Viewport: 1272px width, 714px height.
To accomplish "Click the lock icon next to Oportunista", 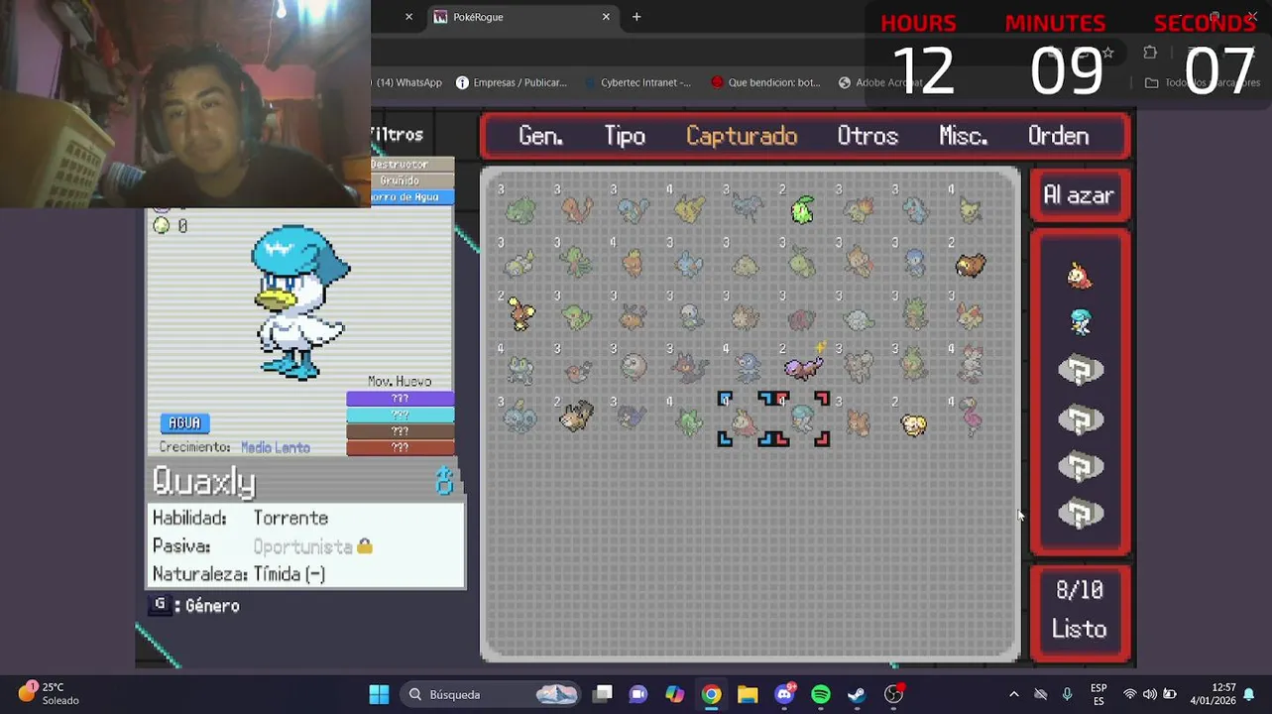I will (364, 546).
